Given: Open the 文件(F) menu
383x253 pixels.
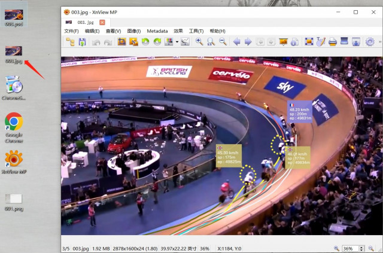Looking at the screenshot, I should 71,31.
